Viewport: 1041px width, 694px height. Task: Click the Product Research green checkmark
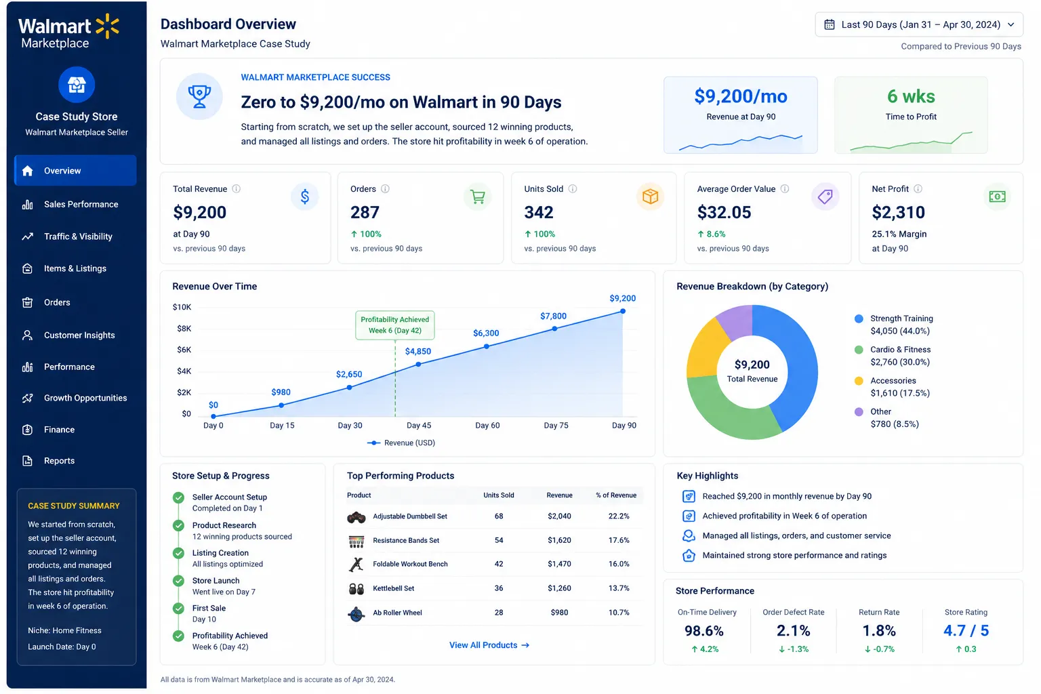(x=179, y=526)
